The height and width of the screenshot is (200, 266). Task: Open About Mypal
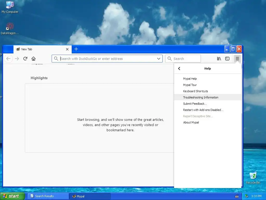208,122
